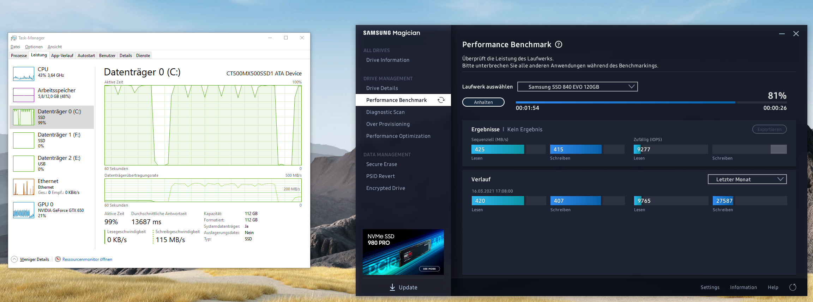Click the Aktive Zeit graph in Task-Manager
Viewport: 813px width, 302px height.
click(203, 125)
